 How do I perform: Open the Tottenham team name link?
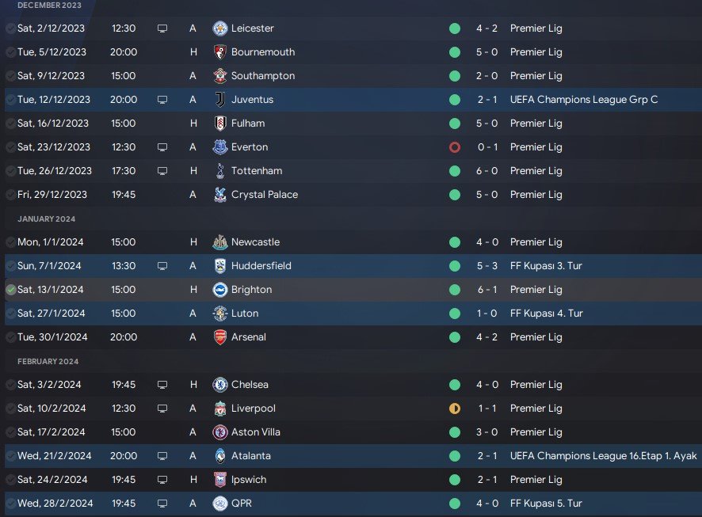tap(257, 171)
